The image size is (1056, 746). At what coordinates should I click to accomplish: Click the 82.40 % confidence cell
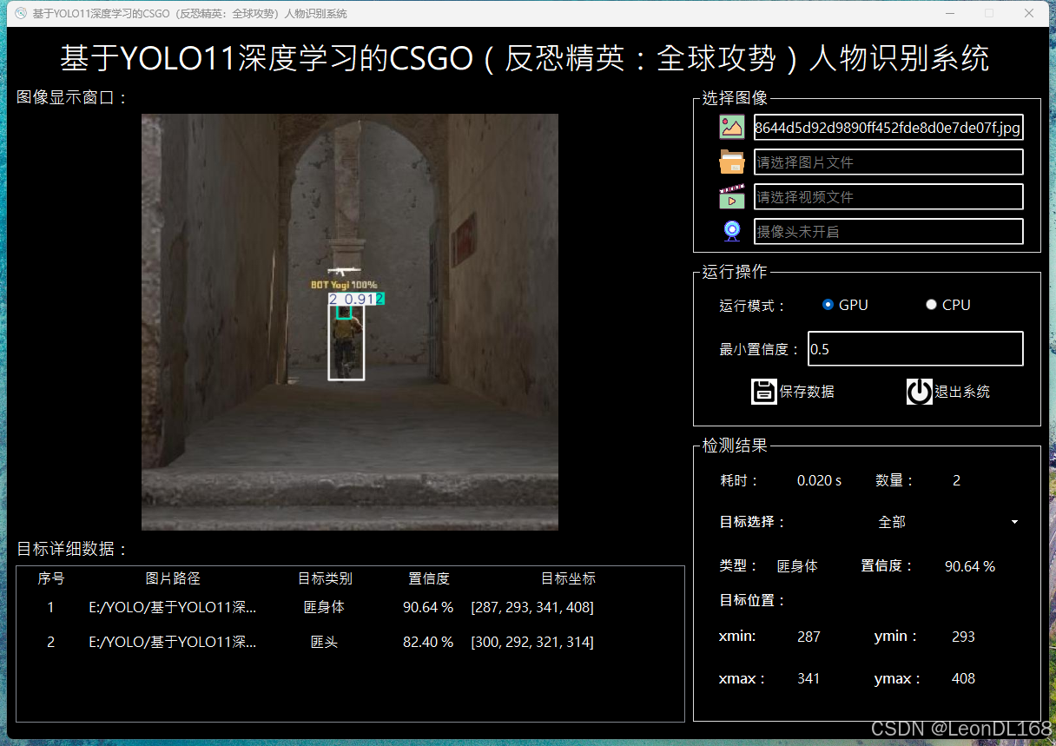pyautogui.click(x=428, y=643)
